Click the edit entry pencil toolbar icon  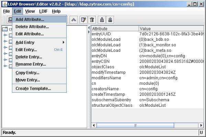[x=83, y=20]
